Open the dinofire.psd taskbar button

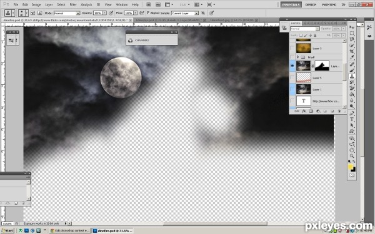(x=112, y=231)
